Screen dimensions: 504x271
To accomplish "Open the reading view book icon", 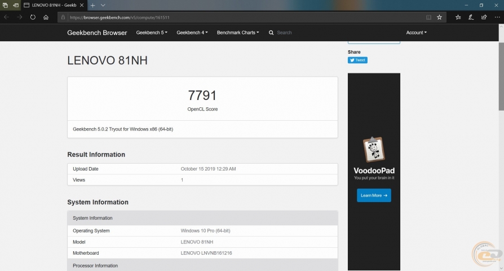I will 428,18.
